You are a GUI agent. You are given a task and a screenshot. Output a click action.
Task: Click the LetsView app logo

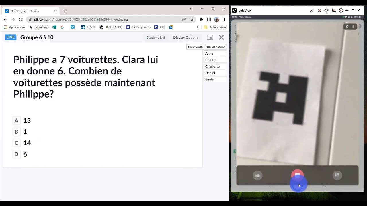pos(234,11)
